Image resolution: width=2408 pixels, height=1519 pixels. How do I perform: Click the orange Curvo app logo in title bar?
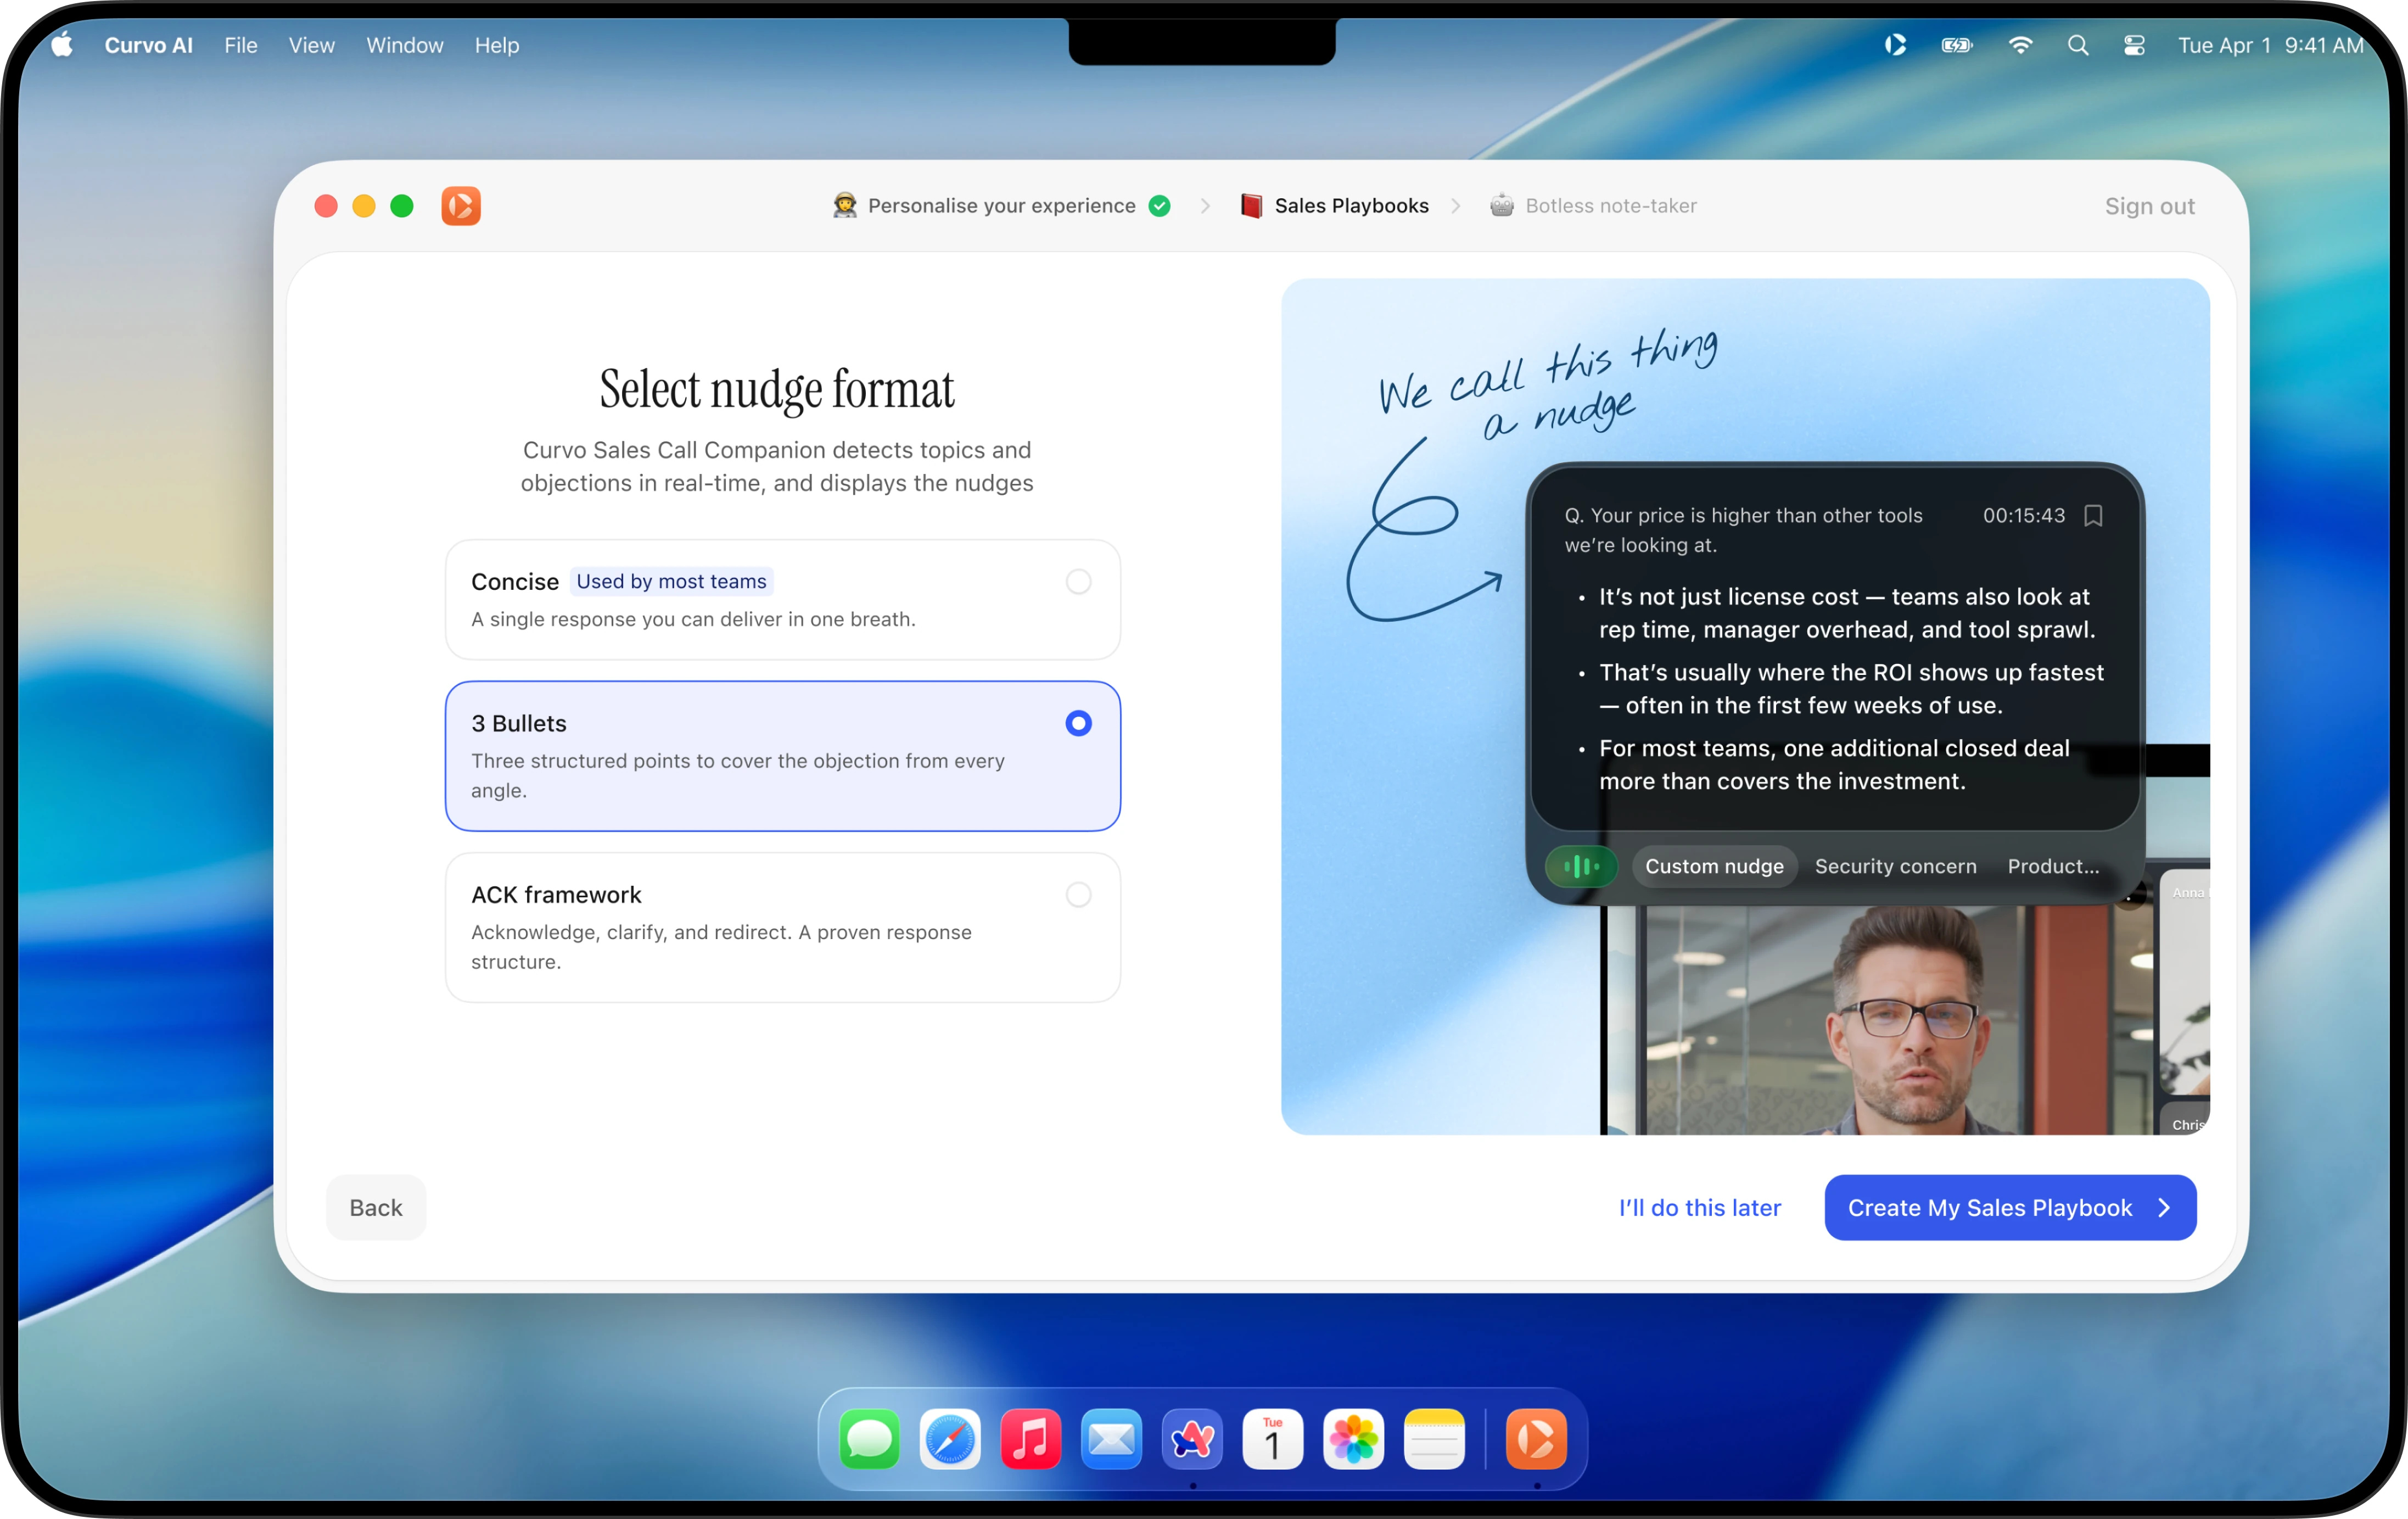(461, 206)
